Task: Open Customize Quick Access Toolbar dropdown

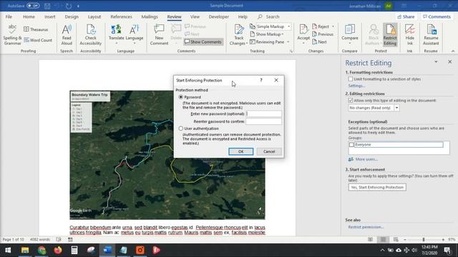Action: coord(78,6)
